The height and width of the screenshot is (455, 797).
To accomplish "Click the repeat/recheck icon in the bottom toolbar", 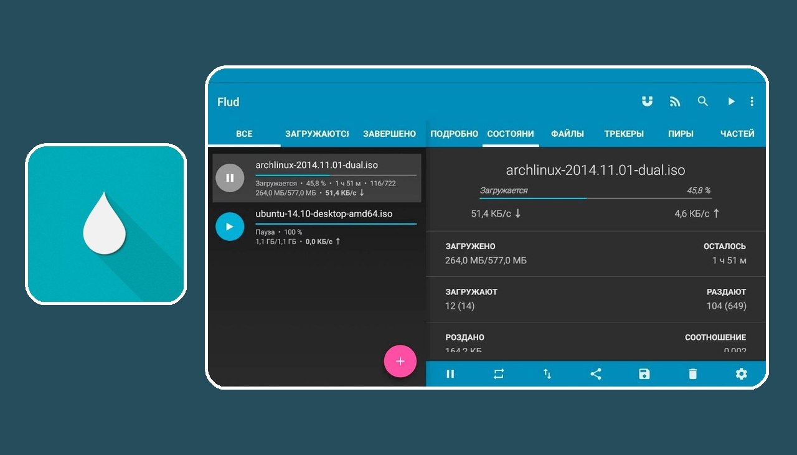I will tap(499, 373).
